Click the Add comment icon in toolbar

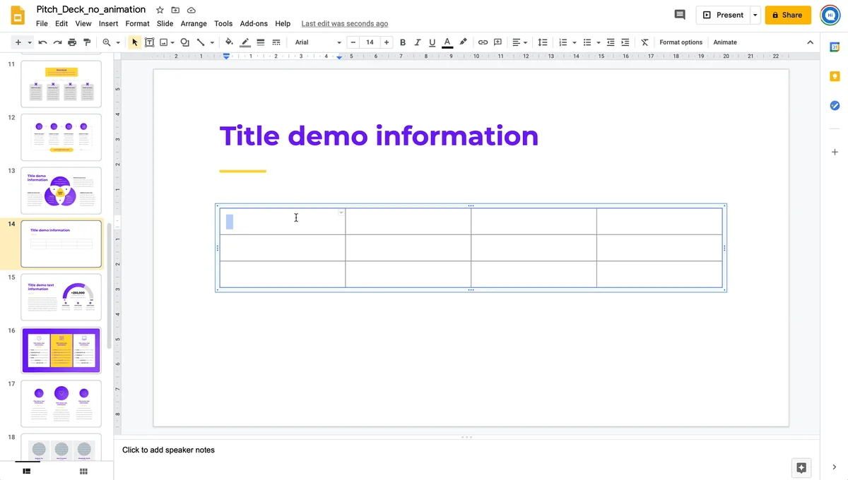[x=497, y=42]
